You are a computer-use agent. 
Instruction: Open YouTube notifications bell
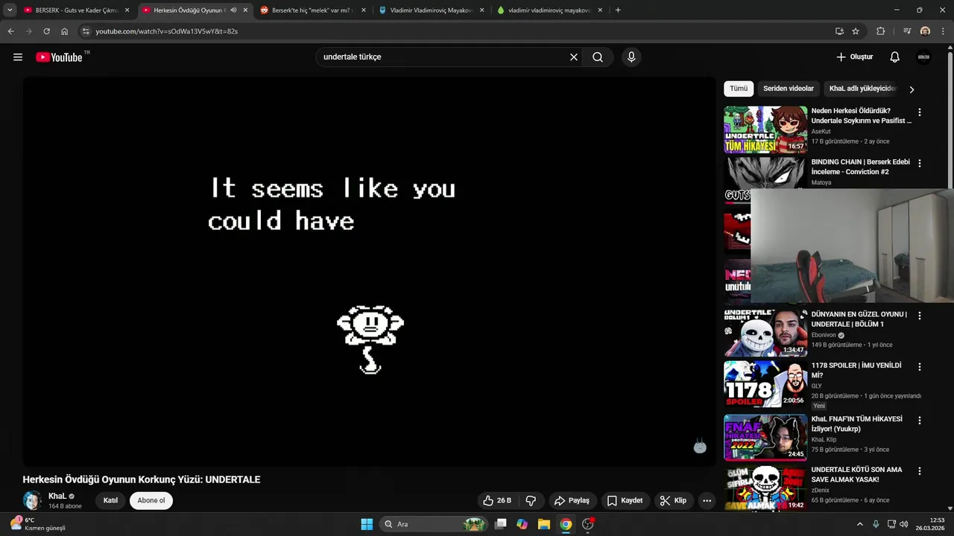(x=895, y=57)
